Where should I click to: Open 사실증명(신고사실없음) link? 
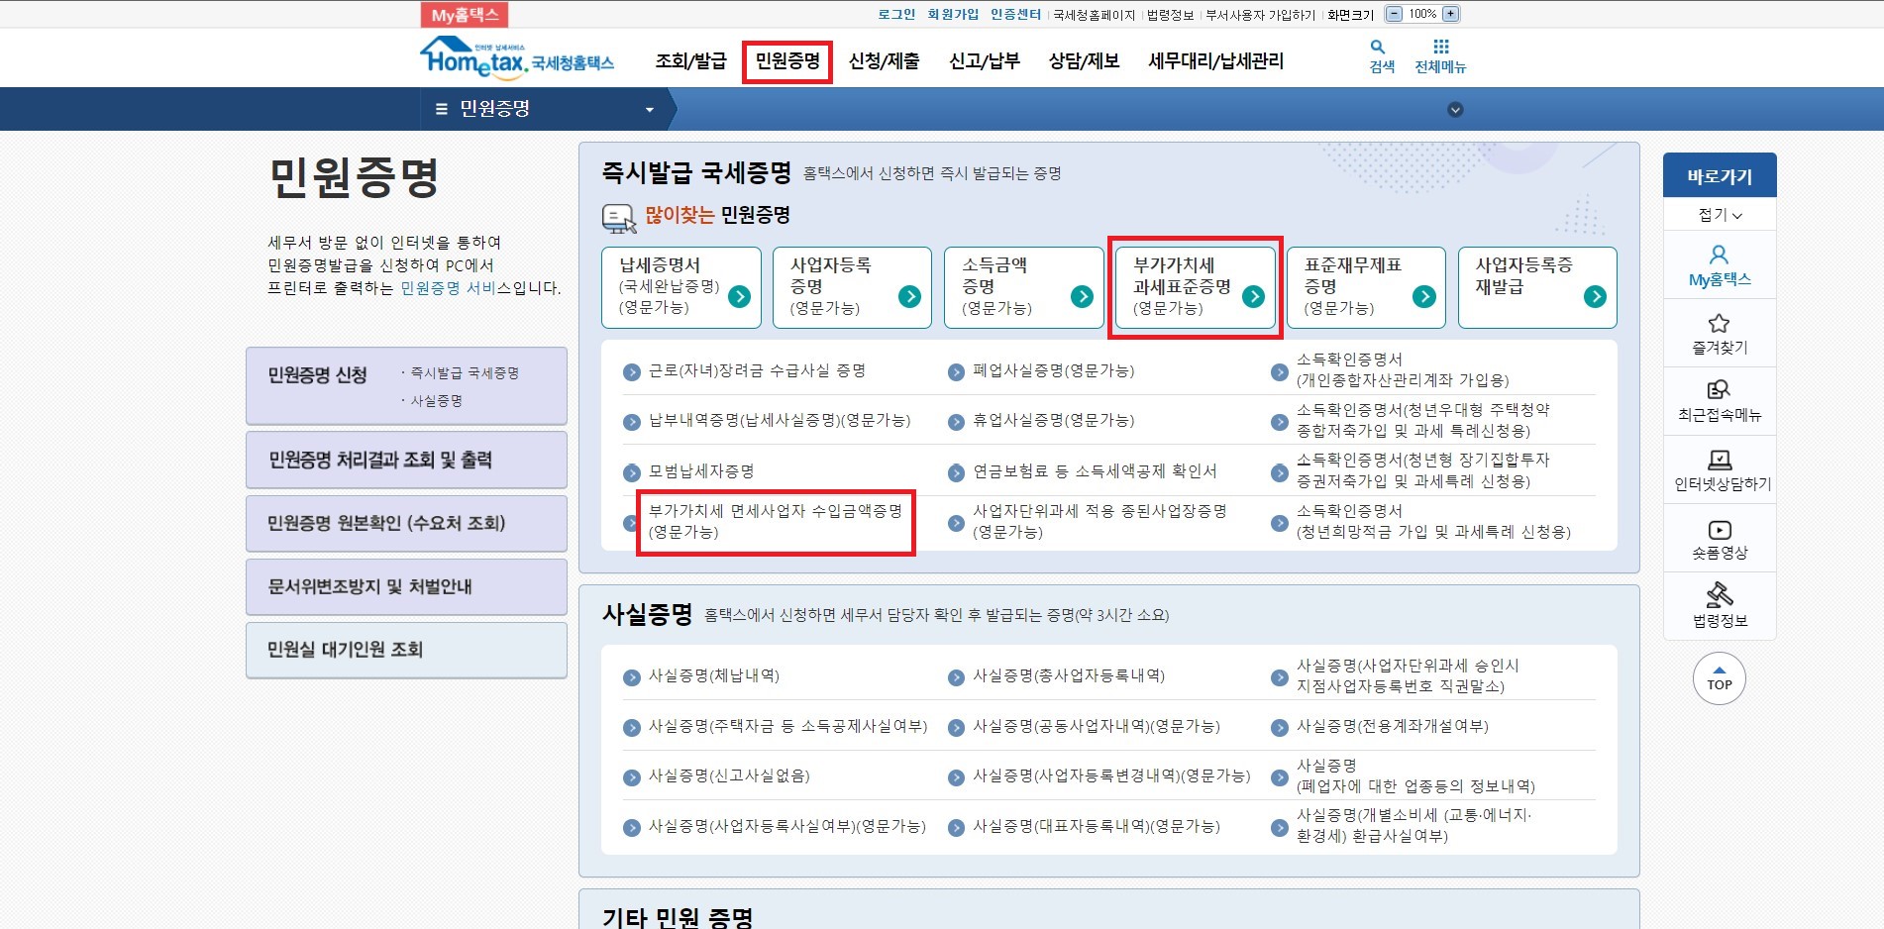pos(729,775)
